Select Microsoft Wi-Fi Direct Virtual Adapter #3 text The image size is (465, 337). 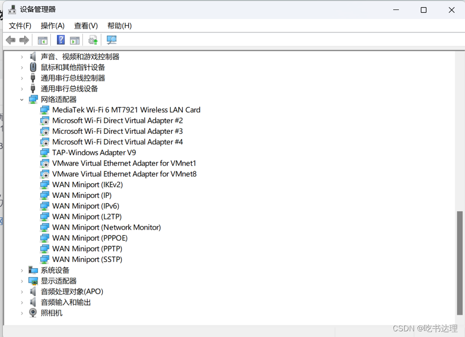(x=117, y=131)
